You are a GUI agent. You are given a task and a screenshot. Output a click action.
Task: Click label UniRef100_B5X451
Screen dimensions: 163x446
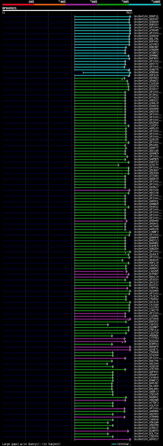click(146, 145)
